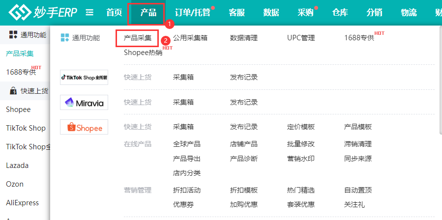Screen dimensions: 442x220
Task: Select the Shopee platform logo
Action: click(x=84, y=127)
